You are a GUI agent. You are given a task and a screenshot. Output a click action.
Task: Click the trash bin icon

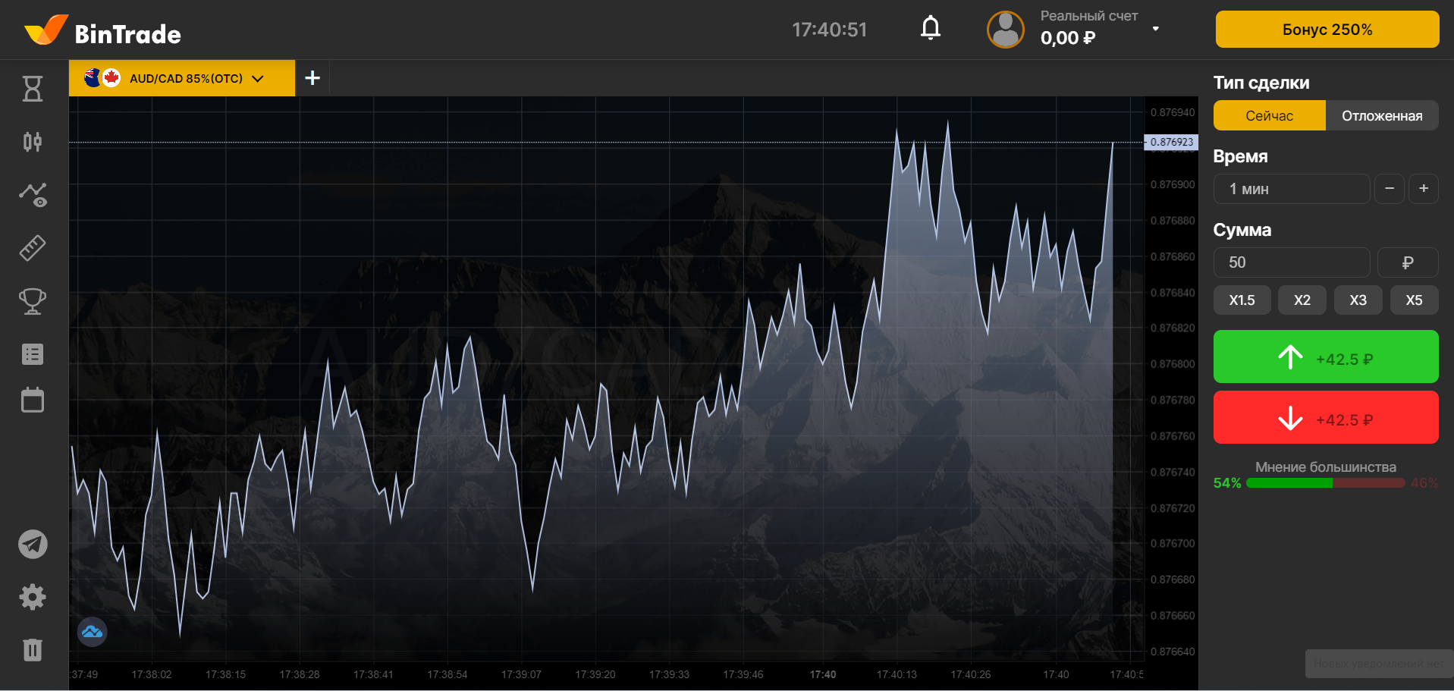33,650
